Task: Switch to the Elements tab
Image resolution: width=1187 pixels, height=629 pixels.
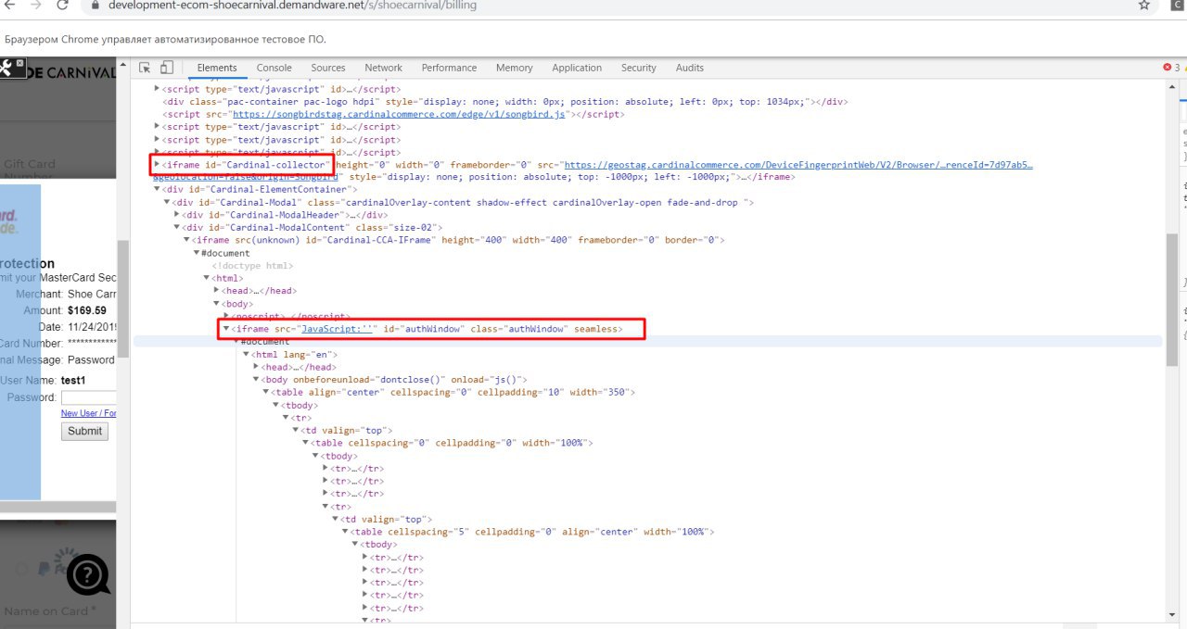Action: click(x=217, y=68)
